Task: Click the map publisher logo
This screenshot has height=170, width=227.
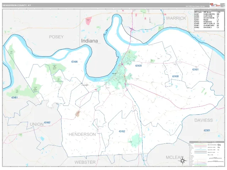Action: 215,5
